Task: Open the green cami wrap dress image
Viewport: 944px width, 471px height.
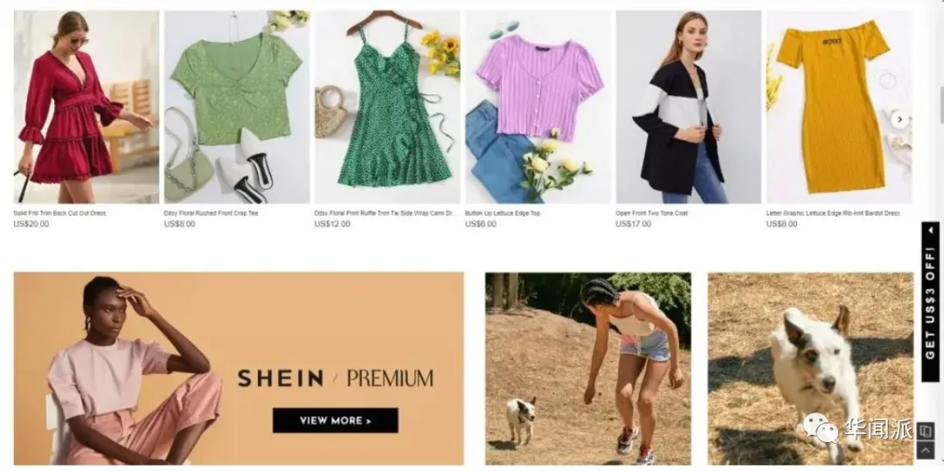Action: click(x=388, y=107)
